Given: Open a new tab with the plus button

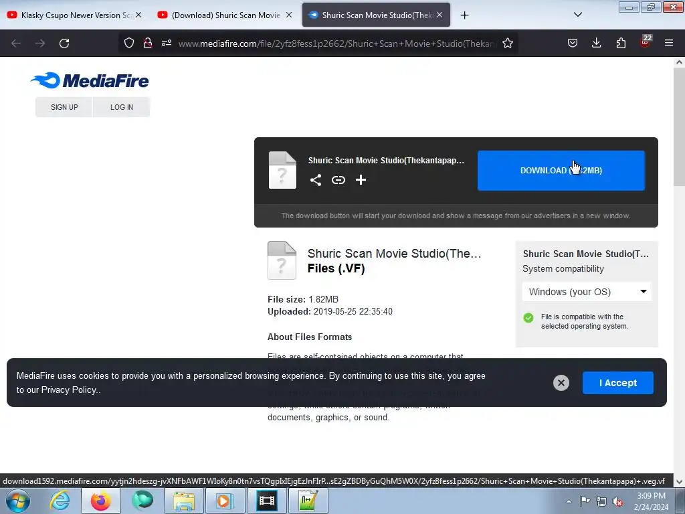Looking at the screenshot, I should point(464,15).
